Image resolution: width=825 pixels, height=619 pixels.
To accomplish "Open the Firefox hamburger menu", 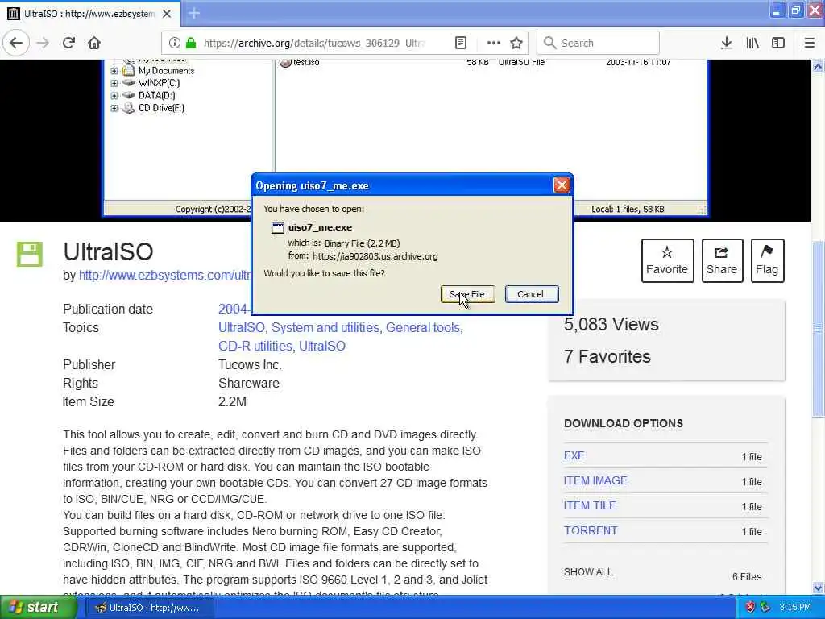I will [x=809, y=43].
